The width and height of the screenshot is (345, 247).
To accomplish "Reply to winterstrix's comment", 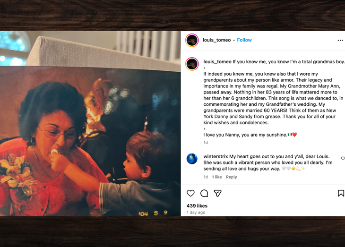I will pos(231,177).
